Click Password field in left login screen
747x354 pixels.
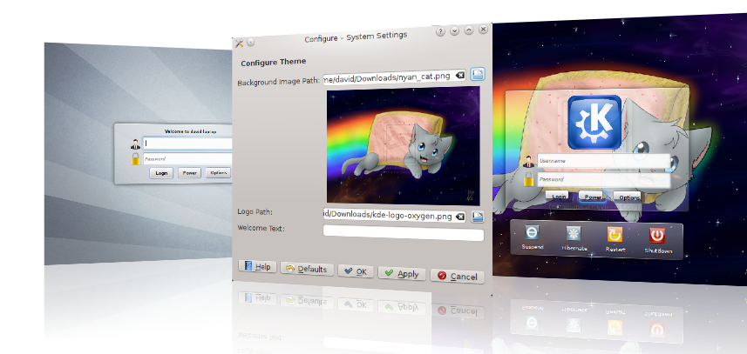pyautogui.click(x=187, y=158)
